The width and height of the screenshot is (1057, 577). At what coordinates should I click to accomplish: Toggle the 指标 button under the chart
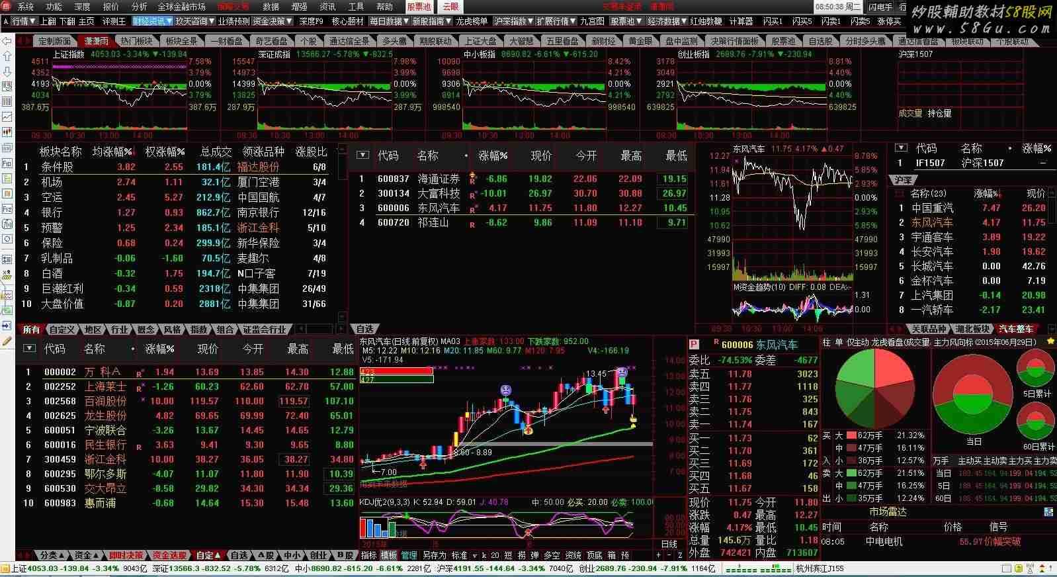click(368, 555)
